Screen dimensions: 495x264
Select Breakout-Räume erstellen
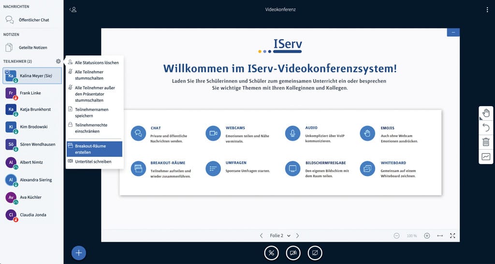94,149
